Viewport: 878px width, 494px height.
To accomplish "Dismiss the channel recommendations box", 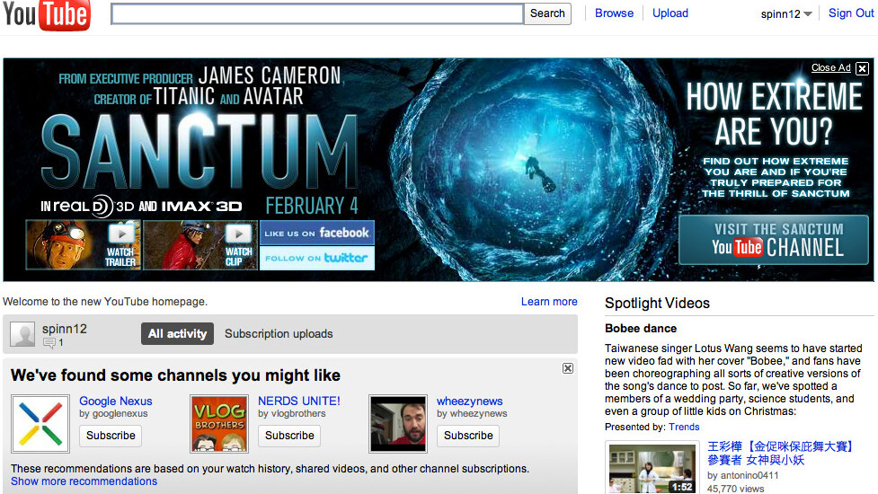I will (x=568, y=368).
